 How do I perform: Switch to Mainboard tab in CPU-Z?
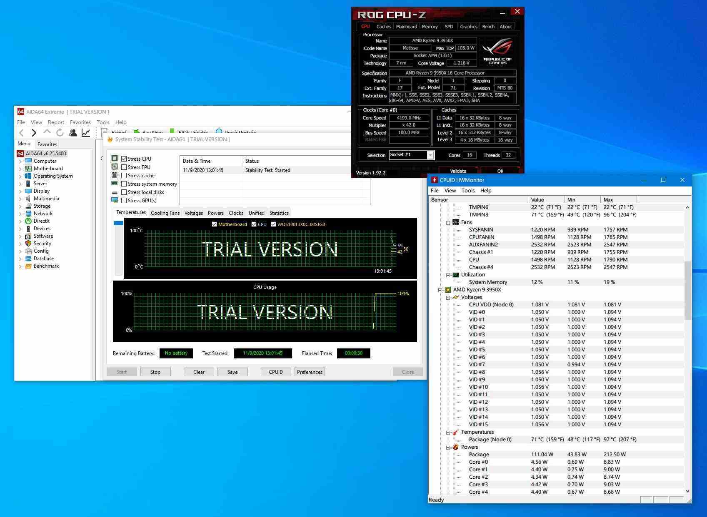(406, 27)
